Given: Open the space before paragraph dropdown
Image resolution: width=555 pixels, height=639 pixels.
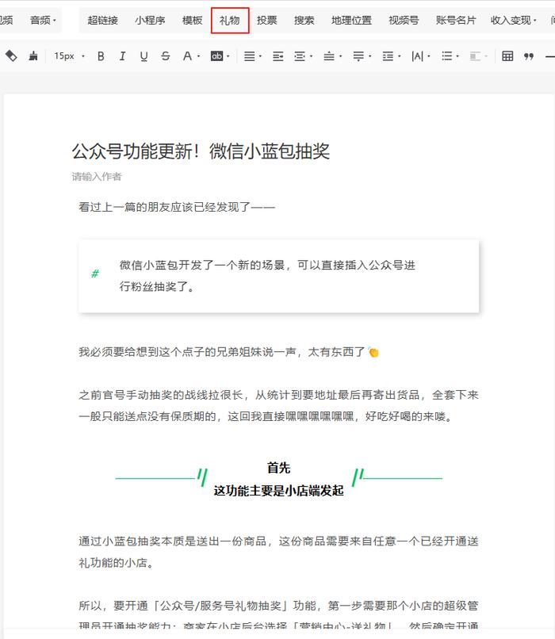Looking at the screenshot, I should point(332,56).
